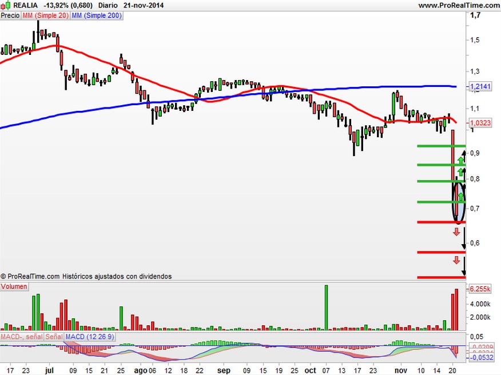This screenshot has height=375, width=501.
Task: Open the MM (Simple 200) indicator label
Action: (97, 15)
